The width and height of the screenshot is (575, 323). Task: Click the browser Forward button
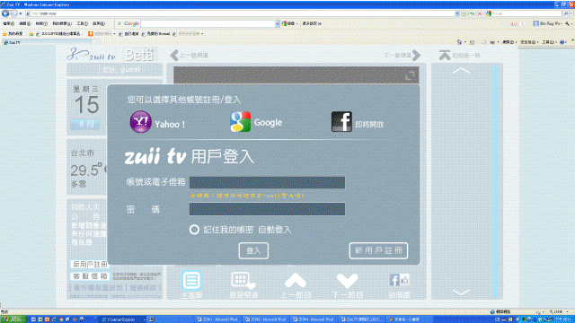14,13
